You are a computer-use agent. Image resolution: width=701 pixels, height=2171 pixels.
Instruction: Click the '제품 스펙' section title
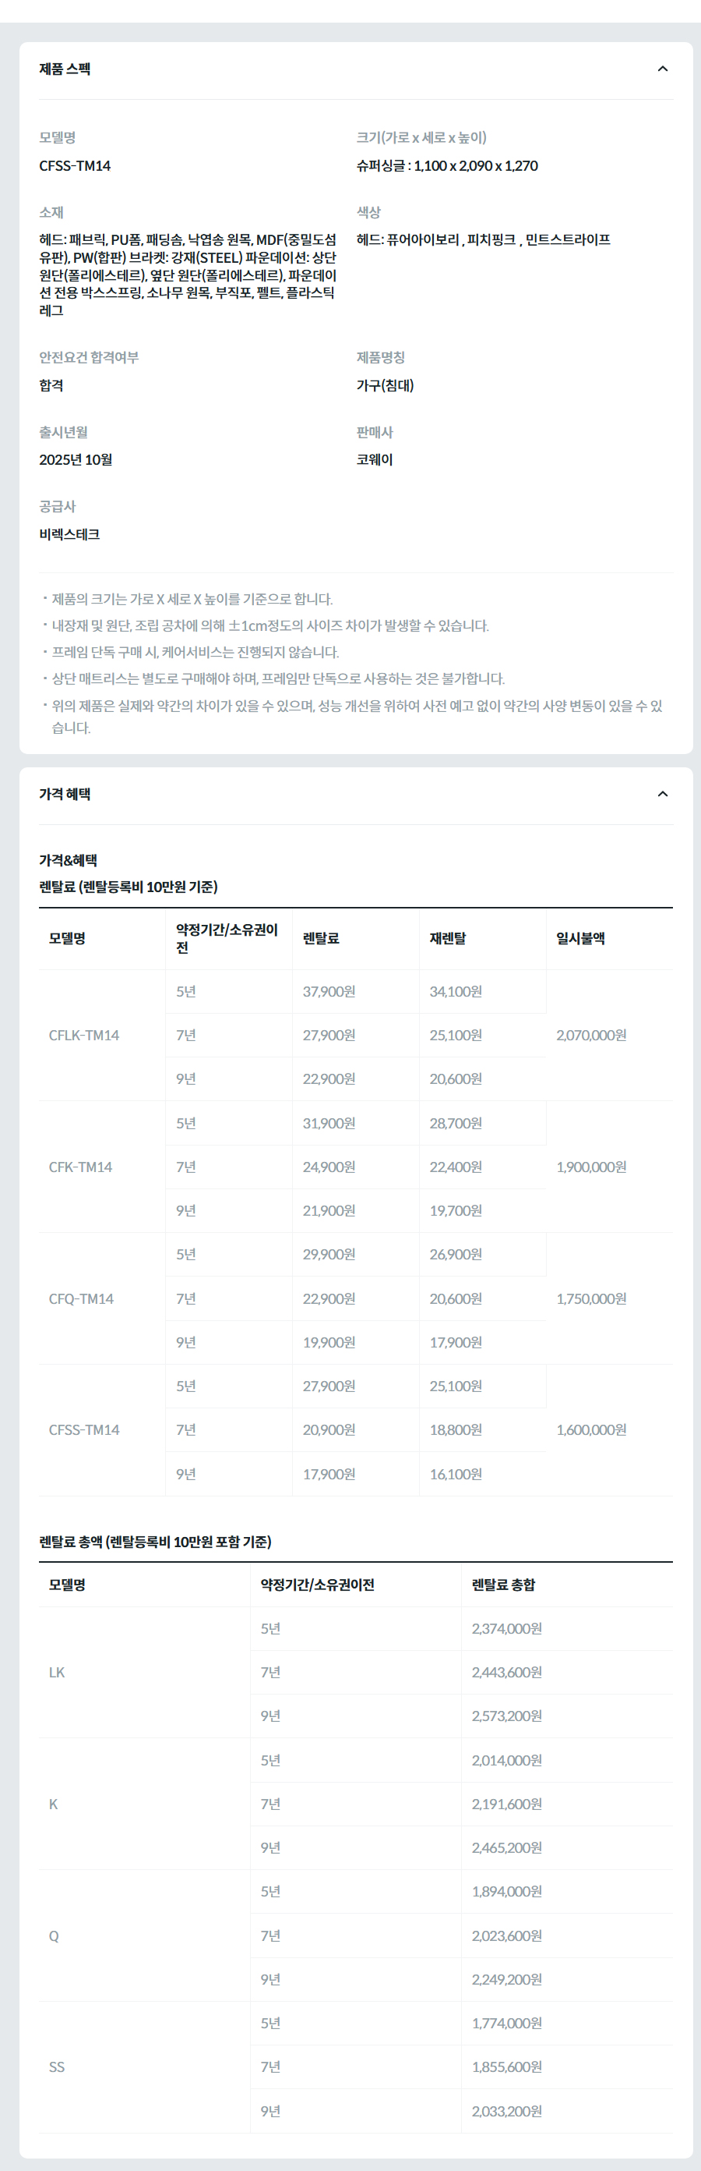pyautogui.click(x=65, y=69)
